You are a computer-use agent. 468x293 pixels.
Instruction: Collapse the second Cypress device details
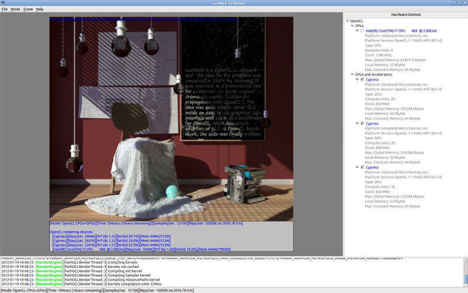click(357, 123)
